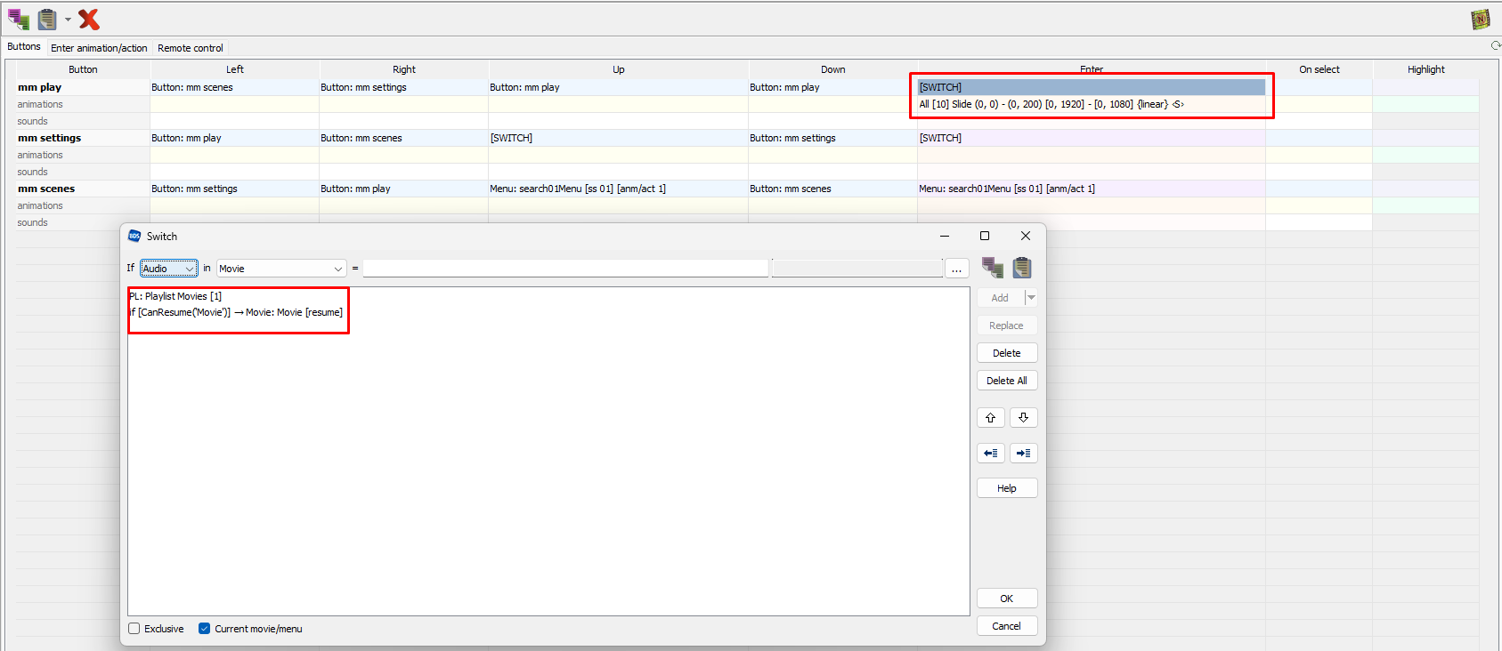The height and width of the screenshot is (651, 1502).
Task: Click the outdent left arrow icon
Action: pyautogui.click(x=990, y=454)
